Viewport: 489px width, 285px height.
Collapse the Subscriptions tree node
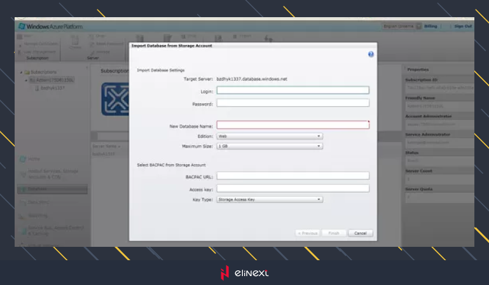tap(20, 72)
